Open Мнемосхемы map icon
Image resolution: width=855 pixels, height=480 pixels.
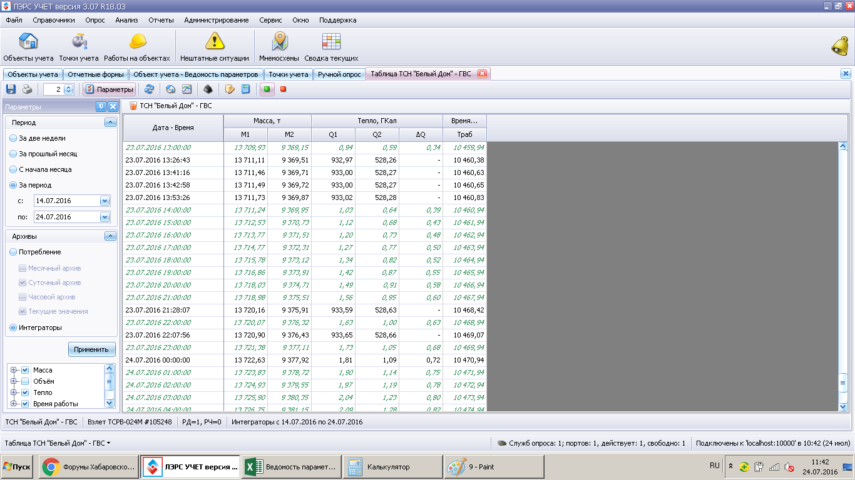coord(279,47)
